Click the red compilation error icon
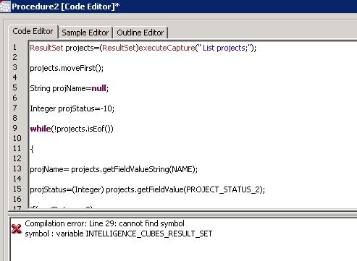357x261 pixels. point(17,228)
